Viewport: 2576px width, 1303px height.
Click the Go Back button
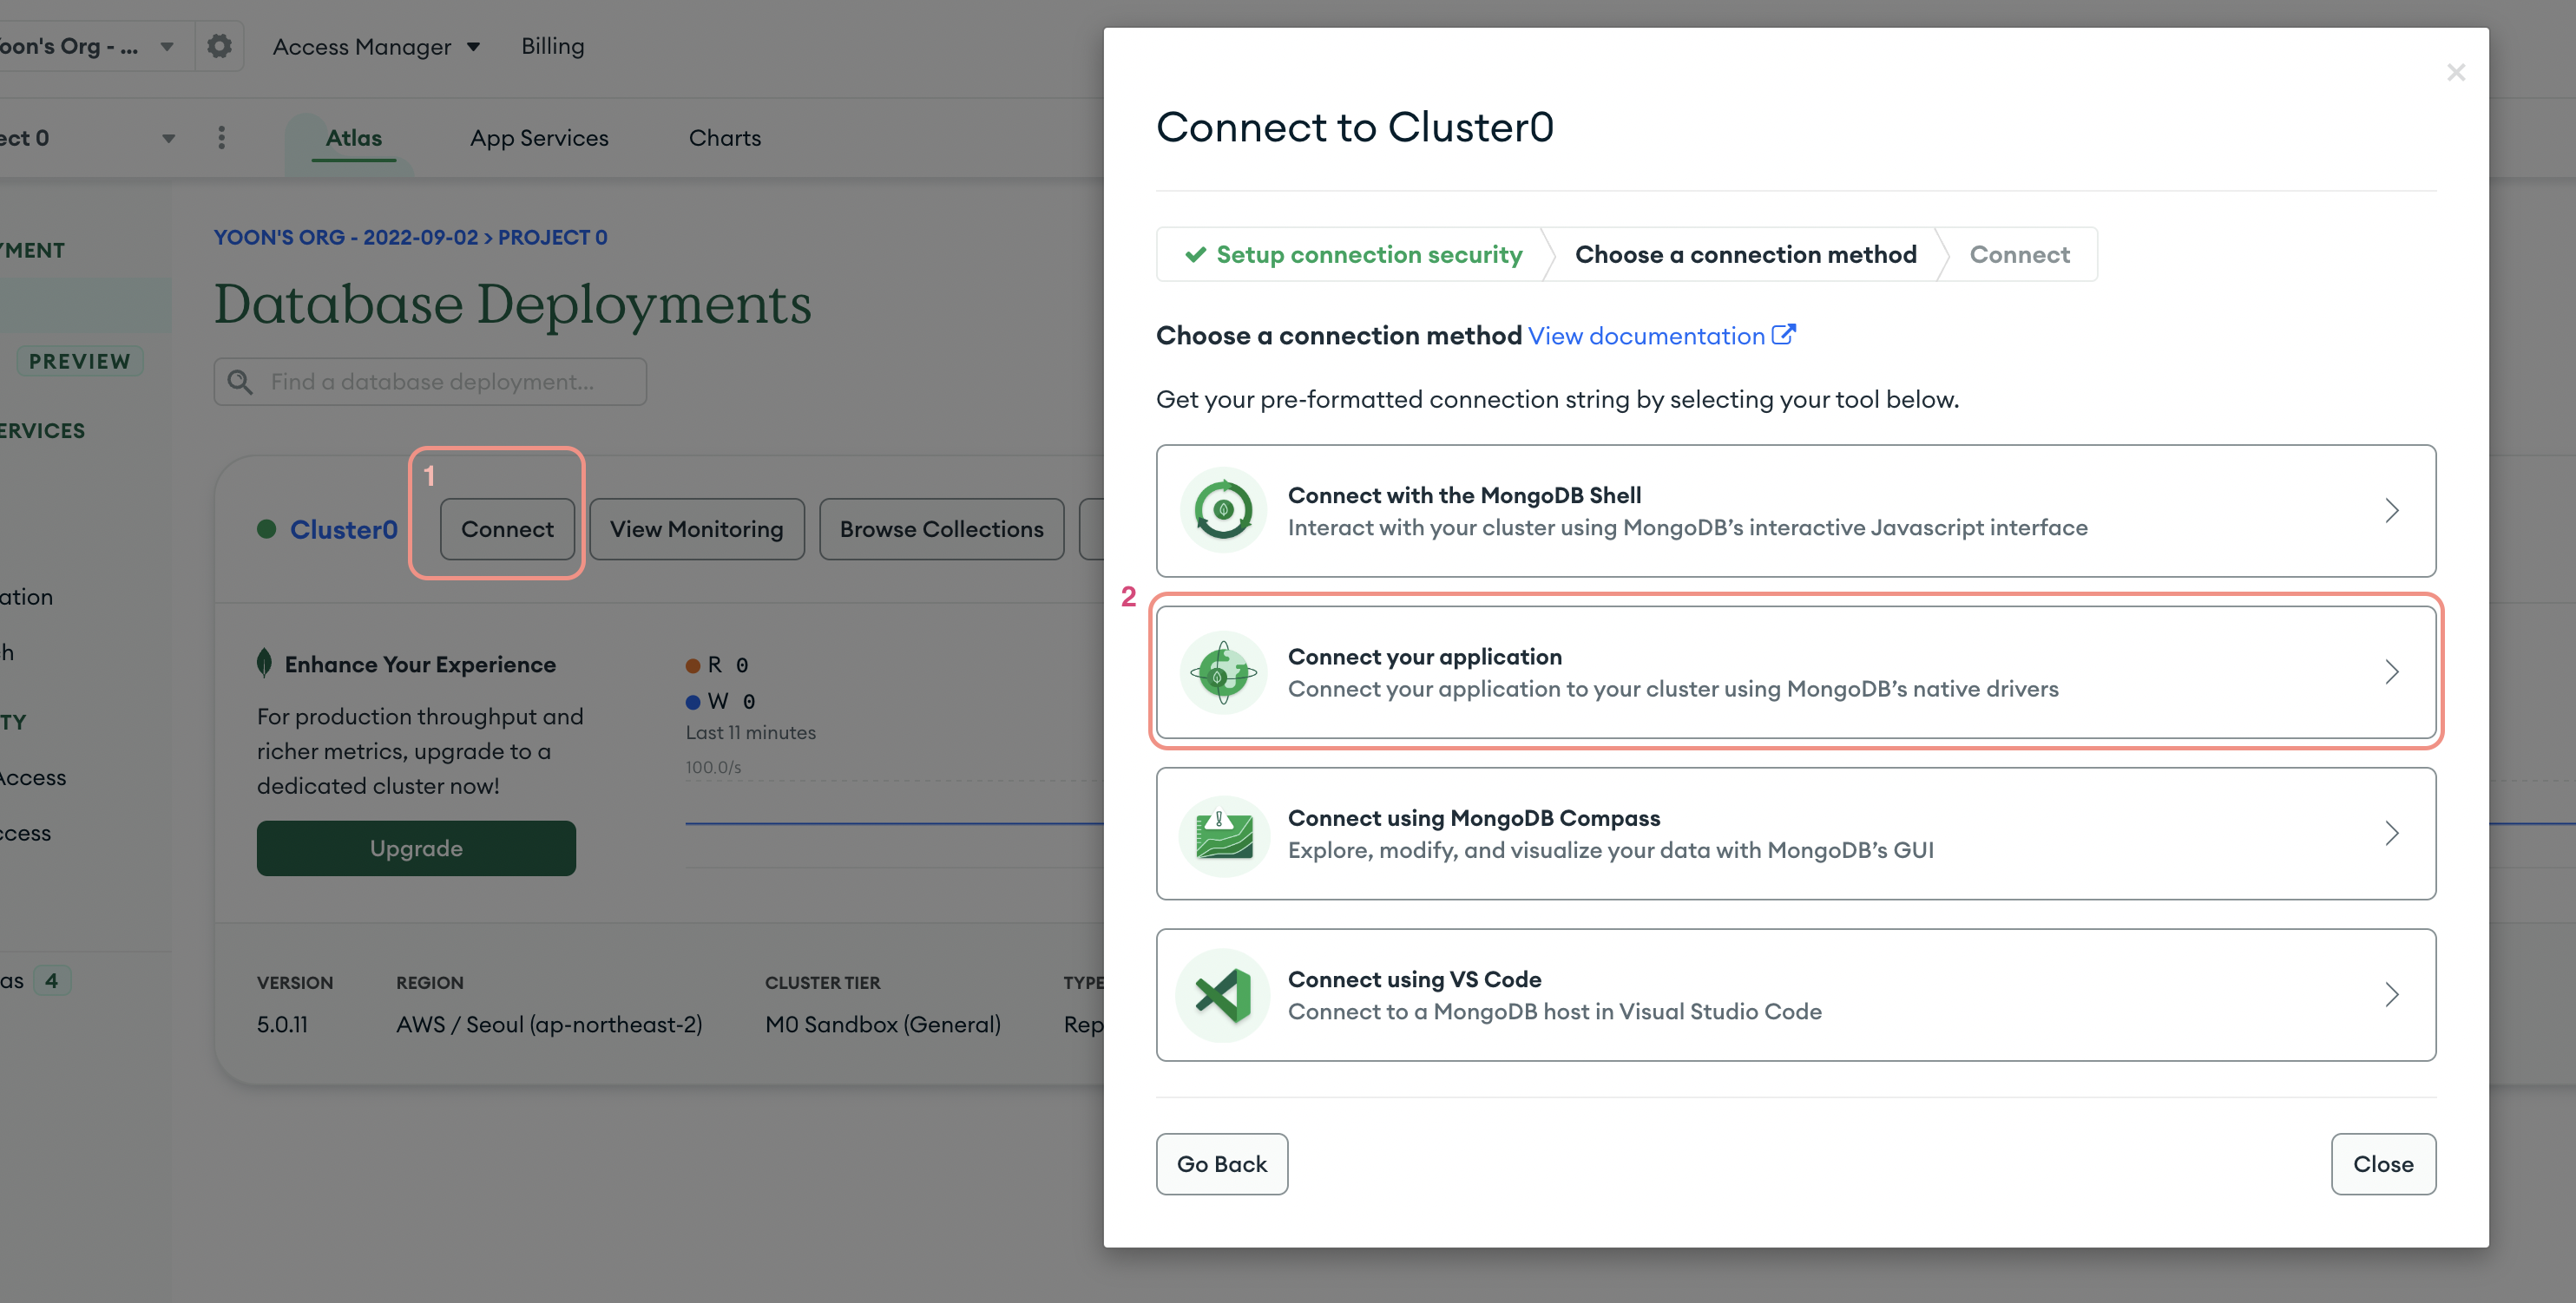[1221, 1164]
